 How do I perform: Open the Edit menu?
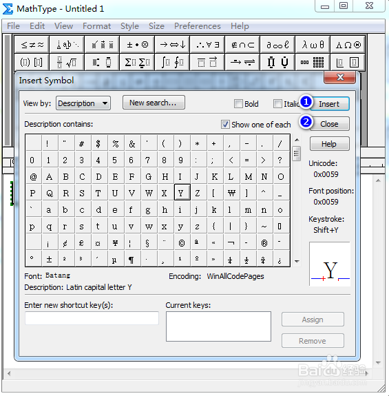click(37, 26)
